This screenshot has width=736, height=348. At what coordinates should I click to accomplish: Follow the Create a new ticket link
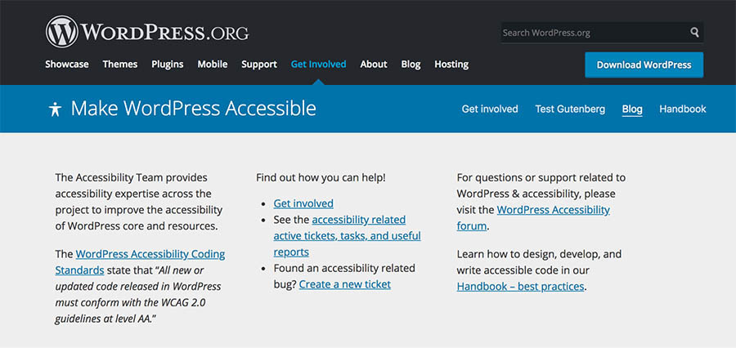(x=344, y=284)
